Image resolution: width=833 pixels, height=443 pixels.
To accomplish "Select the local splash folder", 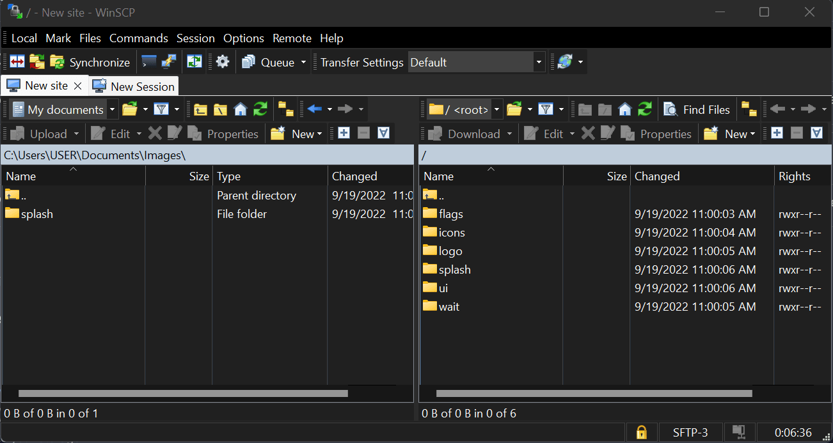I will coord(29,214).
